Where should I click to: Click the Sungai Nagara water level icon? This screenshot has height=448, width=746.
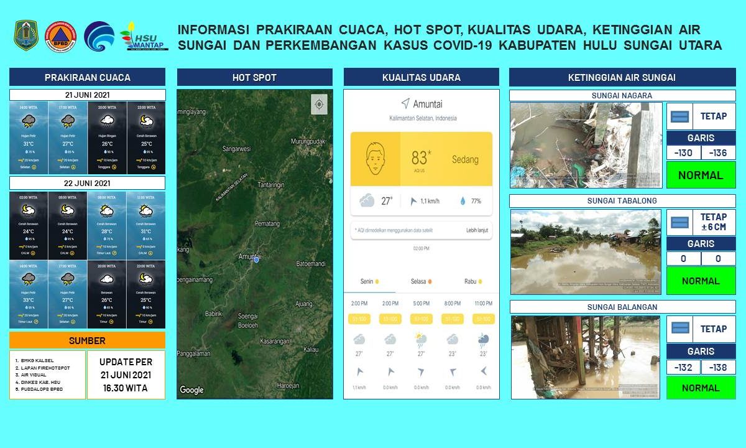[680, 116]
